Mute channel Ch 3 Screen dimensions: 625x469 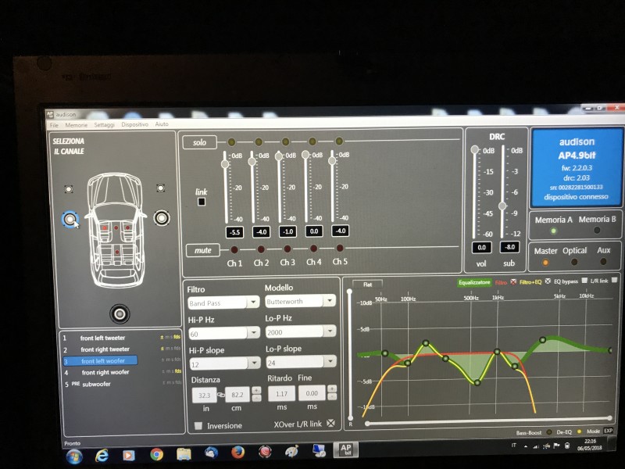click(x=287, y=249)
